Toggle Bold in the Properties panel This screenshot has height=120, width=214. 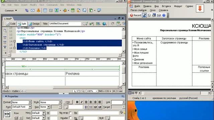[77, 102]
